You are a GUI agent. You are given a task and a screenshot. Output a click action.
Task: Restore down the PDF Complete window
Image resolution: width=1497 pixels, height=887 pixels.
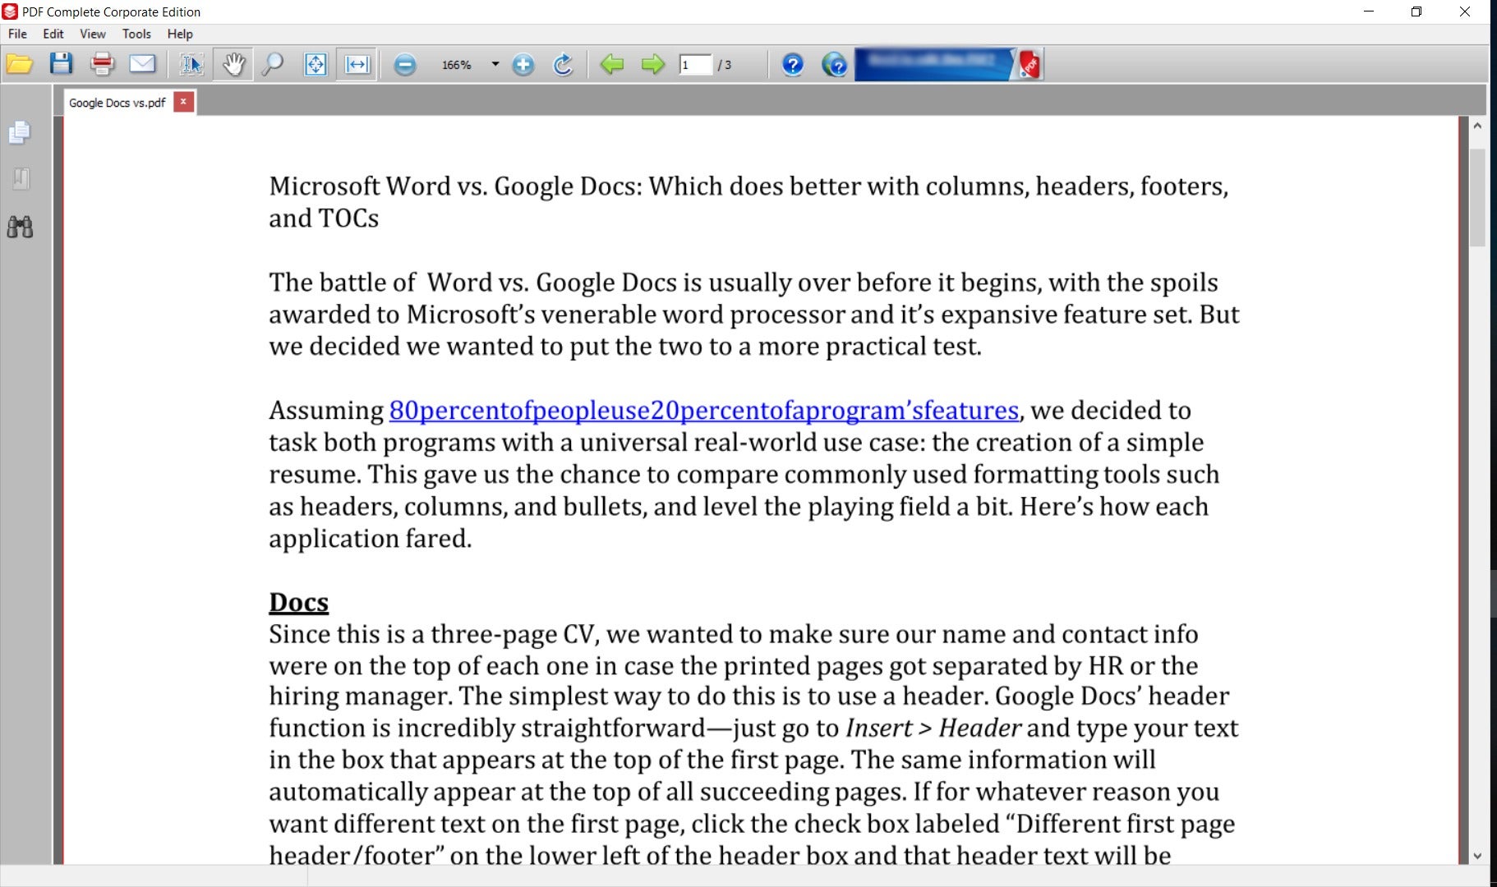click(1416, 11)
